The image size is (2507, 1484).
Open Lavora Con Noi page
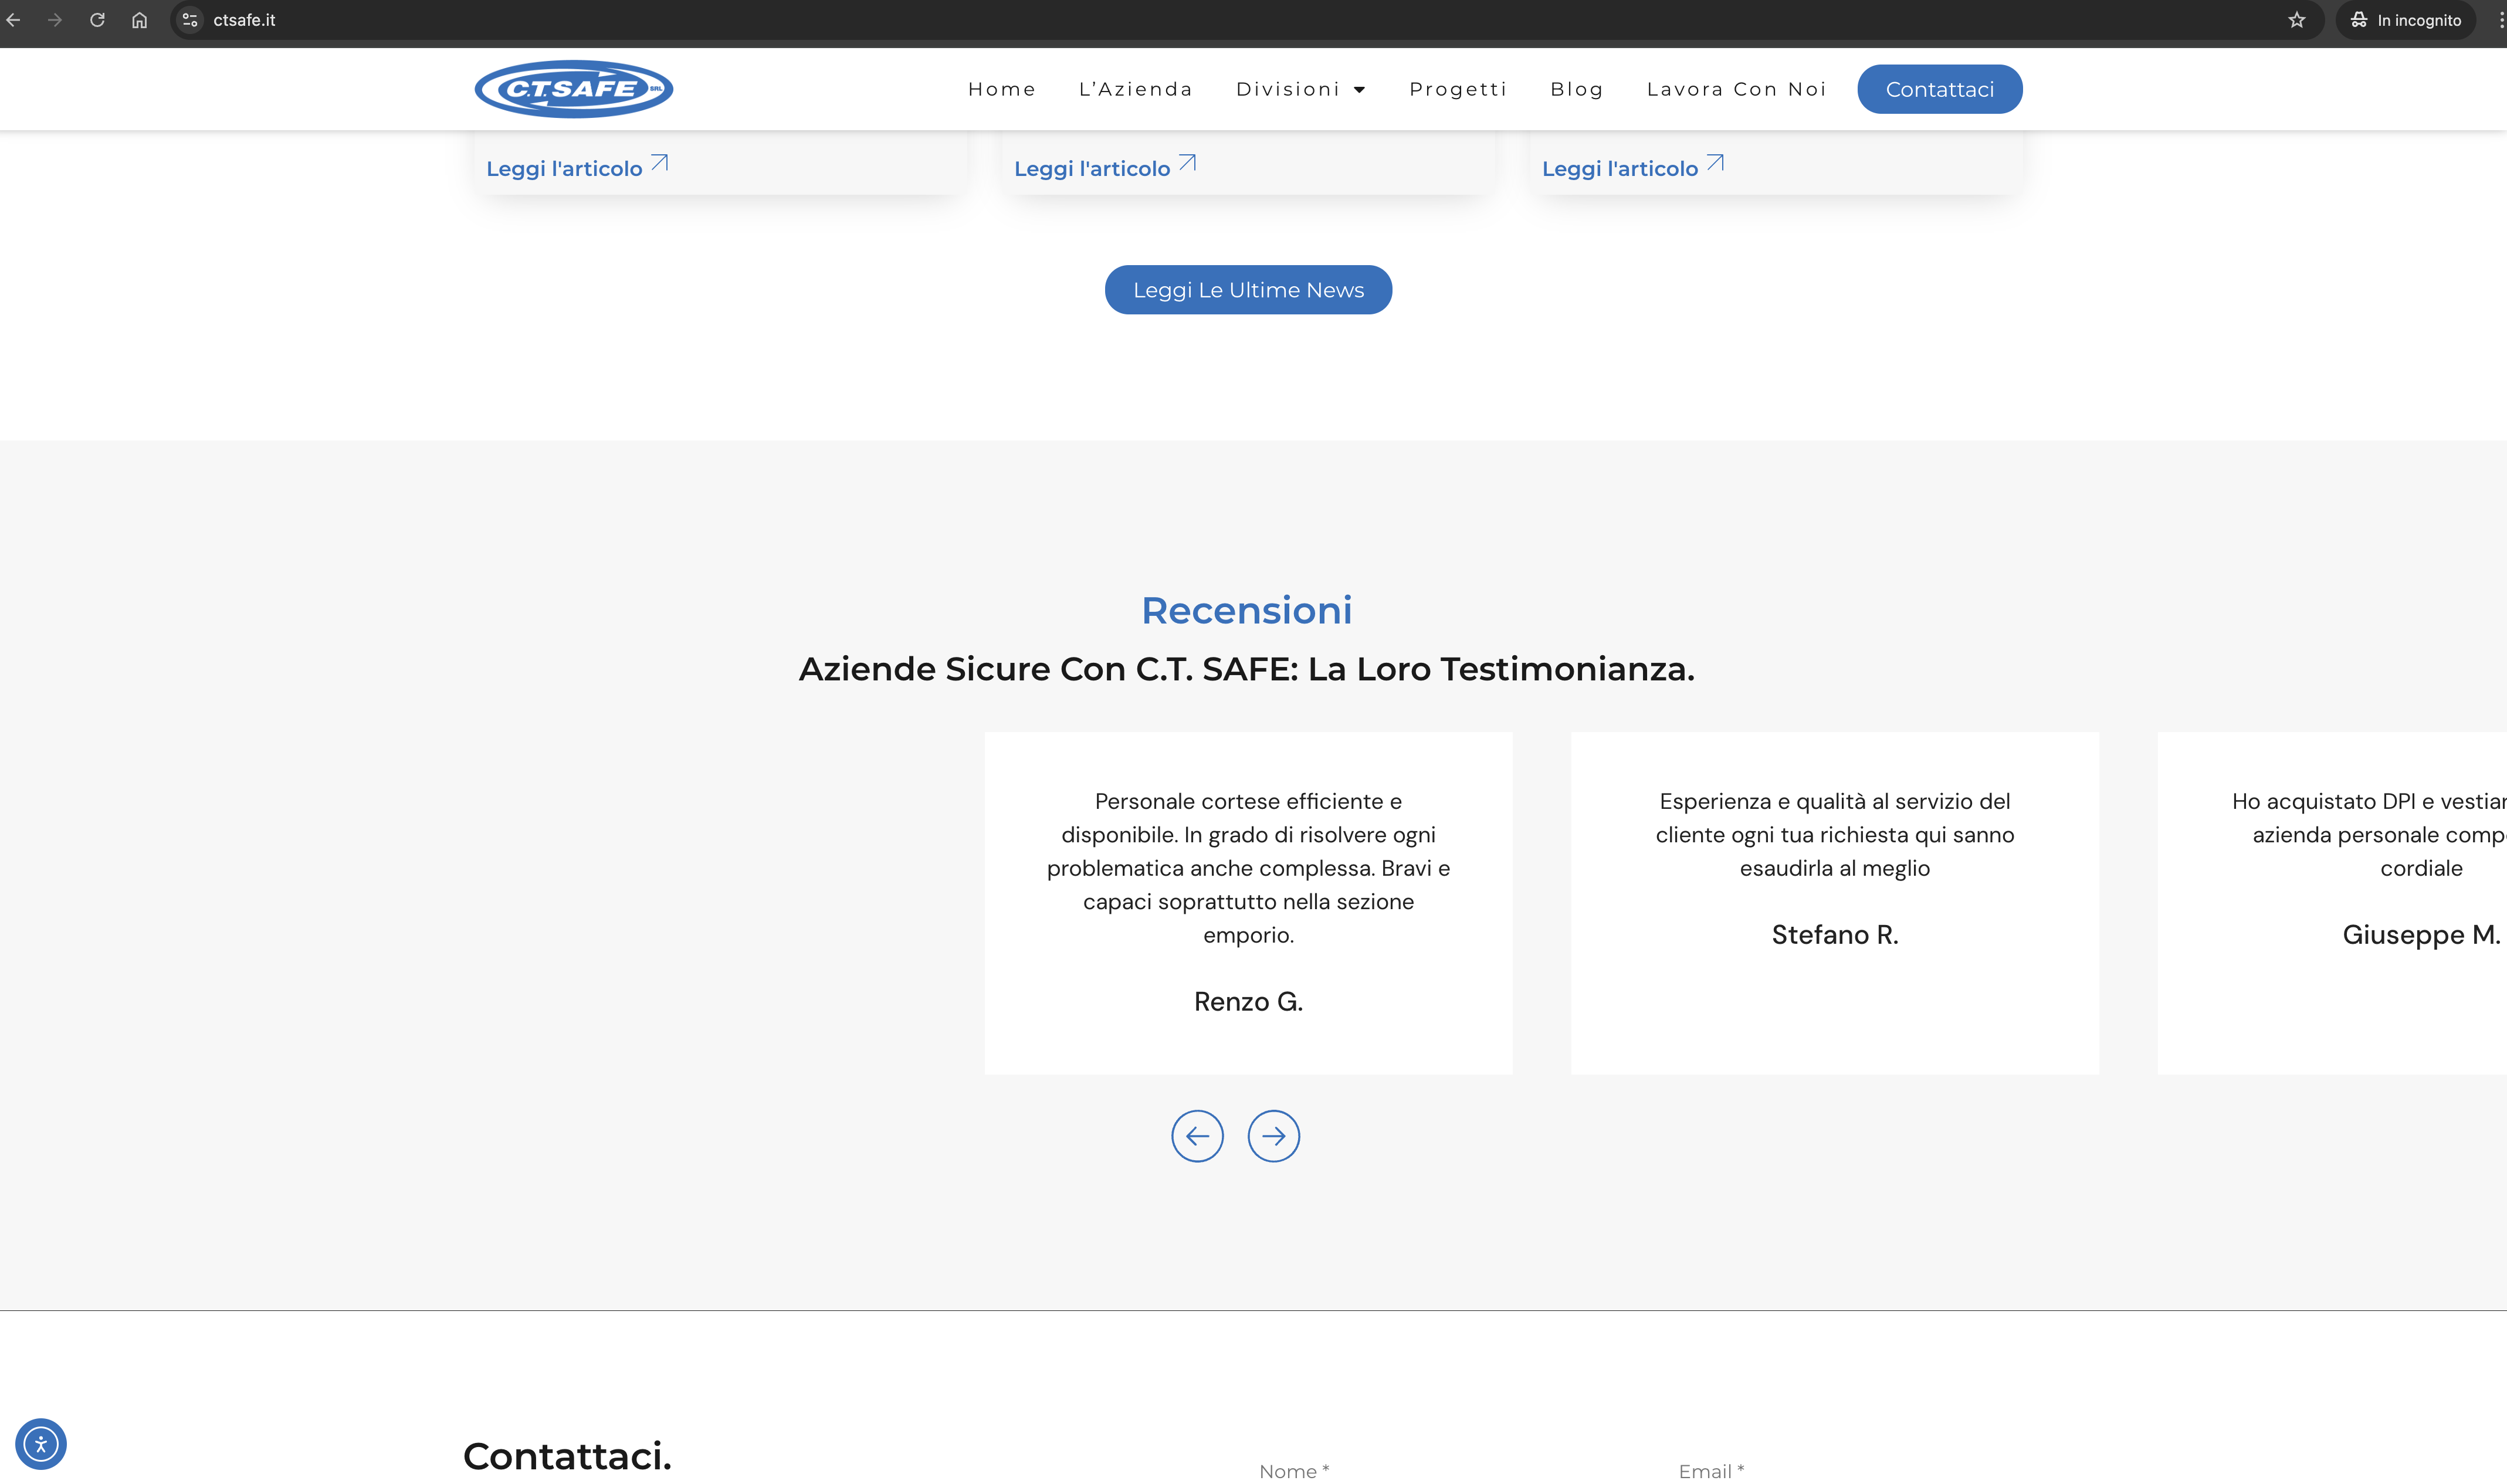tap(1736, 90)
